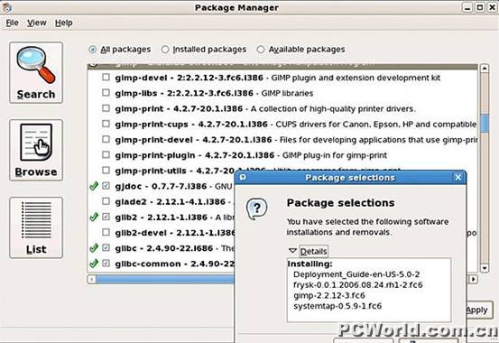Screen dimensions: 499x343
Task: Select the Installed packages radio button
Action: (x=165, y=50)
